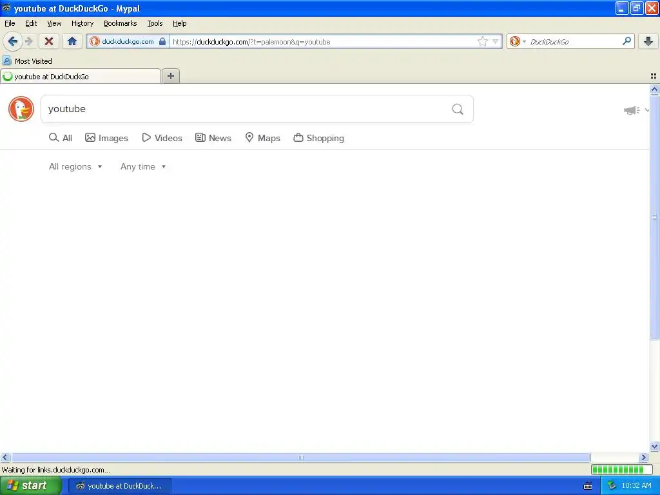The width and height of the screenshot is (660, 495).
Task: Switch to News results
Action: pos(213,138)
